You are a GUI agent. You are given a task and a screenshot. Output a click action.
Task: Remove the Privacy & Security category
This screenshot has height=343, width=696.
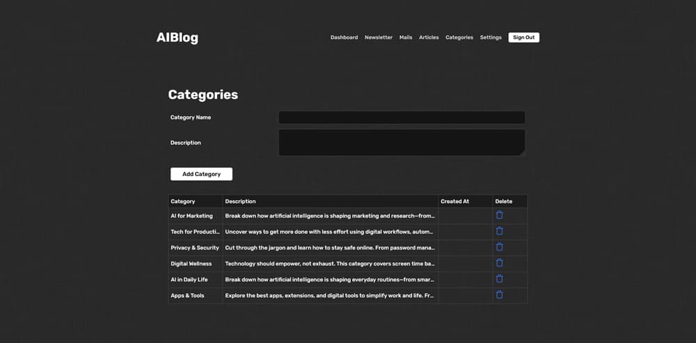coord(499,247)
